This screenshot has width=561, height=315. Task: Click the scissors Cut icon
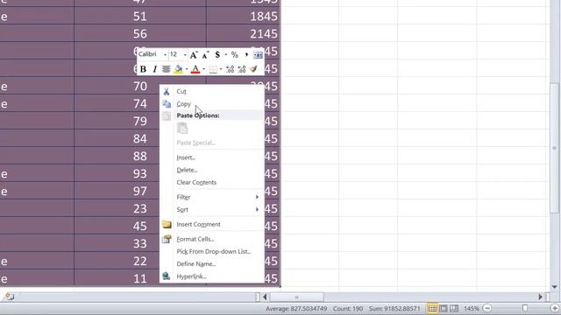tap(167, 92)
